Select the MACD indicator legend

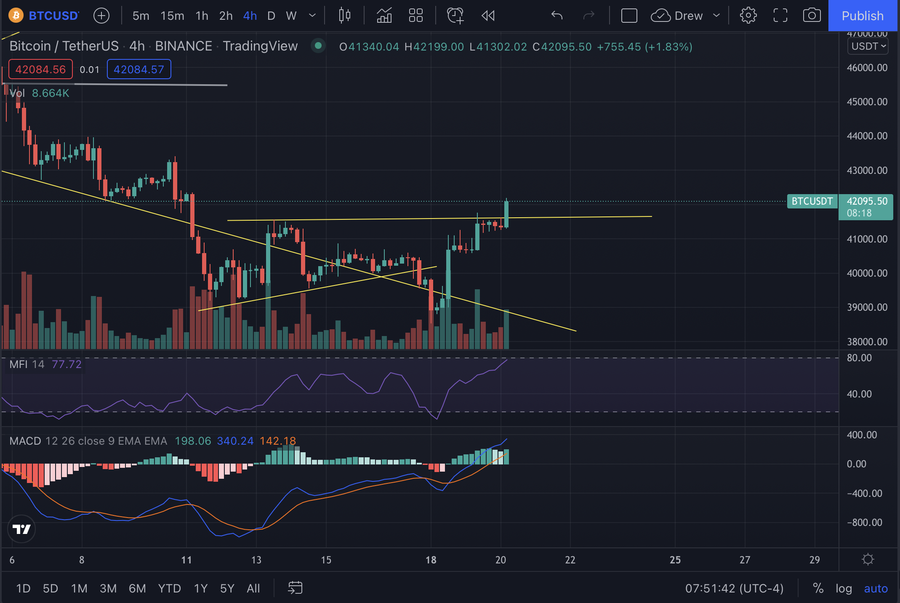pyautogui.click(x=152, y=441)
